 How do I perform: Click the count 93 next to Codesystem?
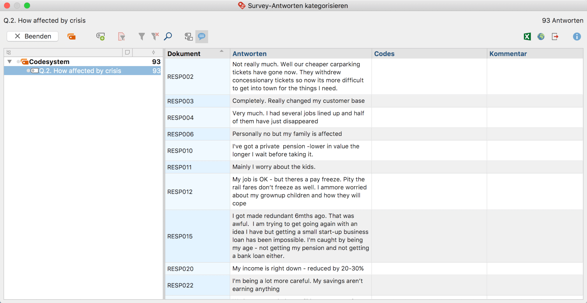pyautogui.click(x=156, y=62)
